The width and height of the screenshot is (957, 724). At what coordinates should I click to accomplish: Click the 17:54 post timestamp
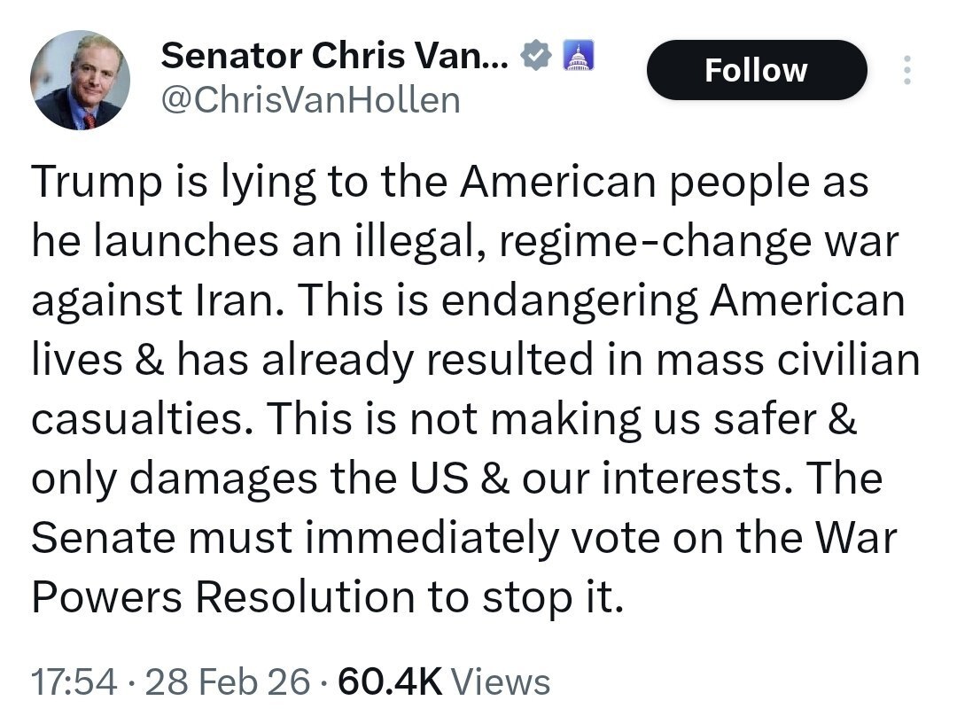[74, 682]
